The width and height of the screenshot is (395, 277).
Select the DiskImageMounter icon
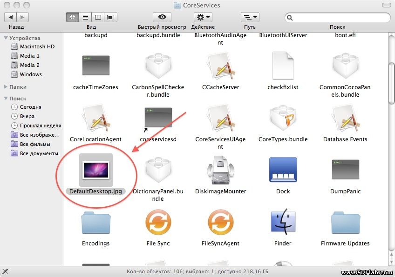click(221, 170)
